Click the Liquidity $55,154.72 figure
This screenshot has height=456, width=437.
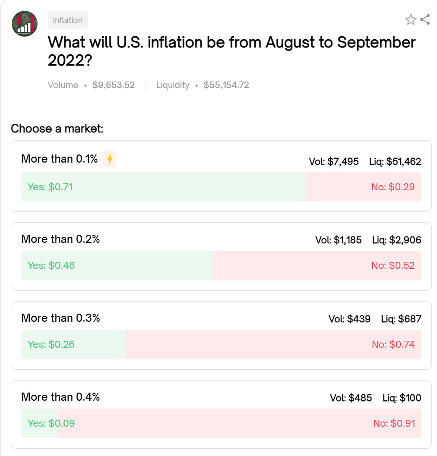pyautogui.click(x=226, y=85)
